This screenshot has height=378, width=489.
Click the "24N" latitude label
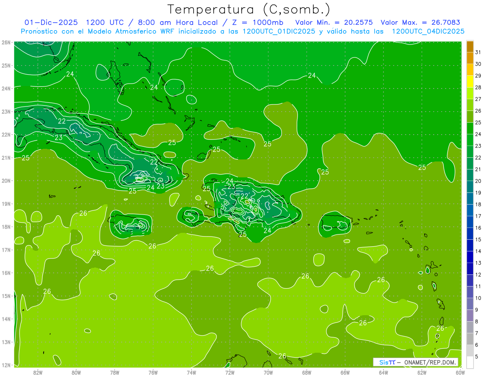[6, 88]
